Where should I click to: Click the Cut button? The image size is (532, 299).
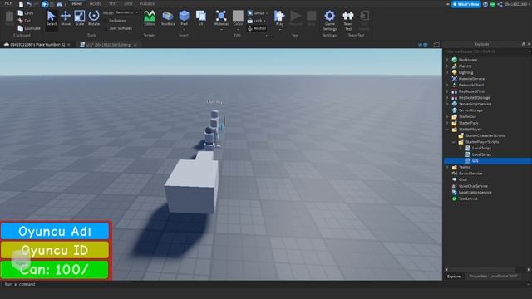click(24, 21)
